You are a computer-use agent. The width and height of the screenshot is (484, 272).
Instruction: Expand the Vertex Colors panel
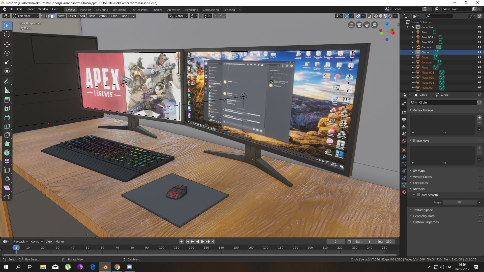coord(422,177)
